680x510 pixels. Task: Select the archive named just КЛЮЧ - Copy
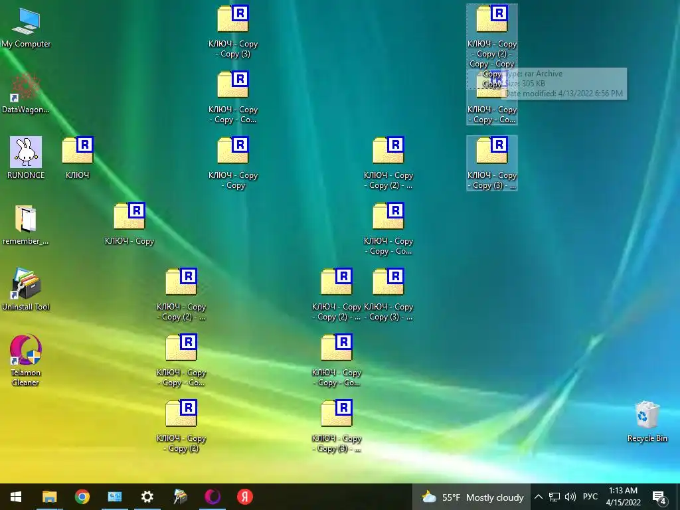(x=129, y=224)
